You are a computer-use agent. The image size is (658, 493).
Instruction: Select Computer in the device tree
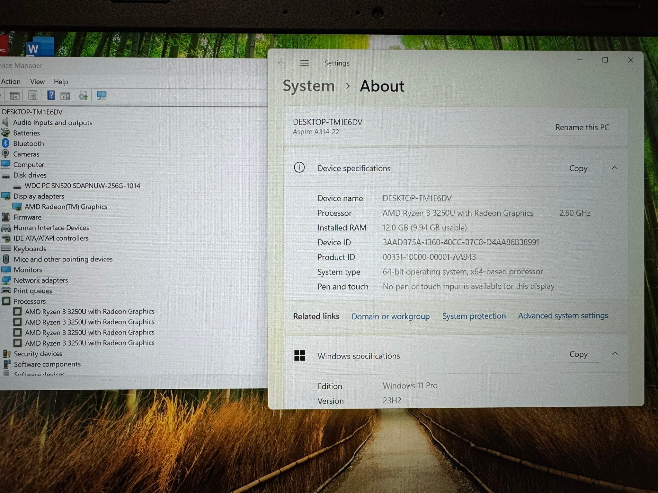tap(29, 165)
